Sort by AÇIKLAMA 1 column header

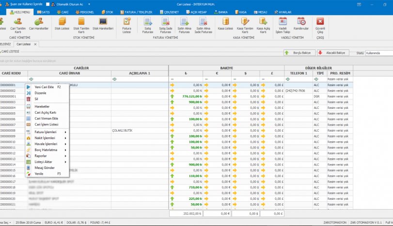140,74
